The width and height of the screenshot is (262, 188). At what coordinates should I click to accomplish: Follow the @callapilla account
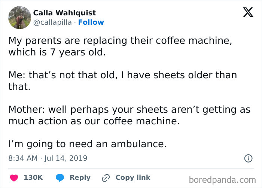(x=91, y=22)
